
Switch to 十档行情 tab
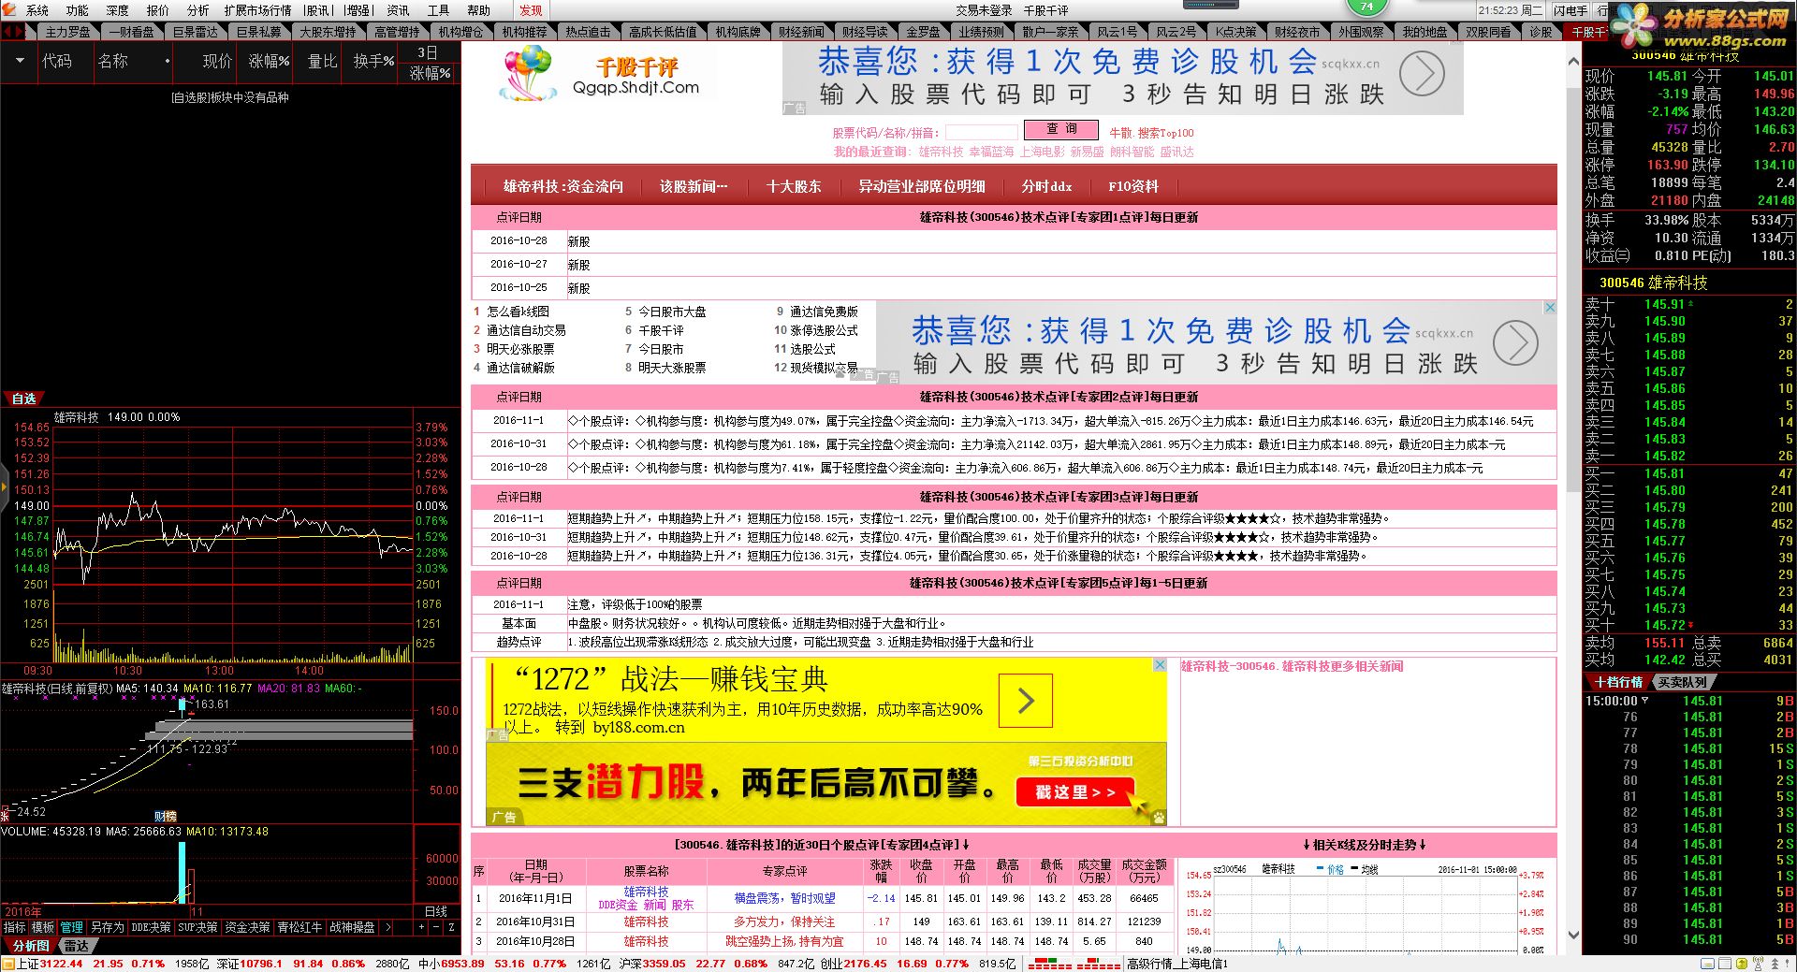pyautogui.click(x=1619, y=682)
